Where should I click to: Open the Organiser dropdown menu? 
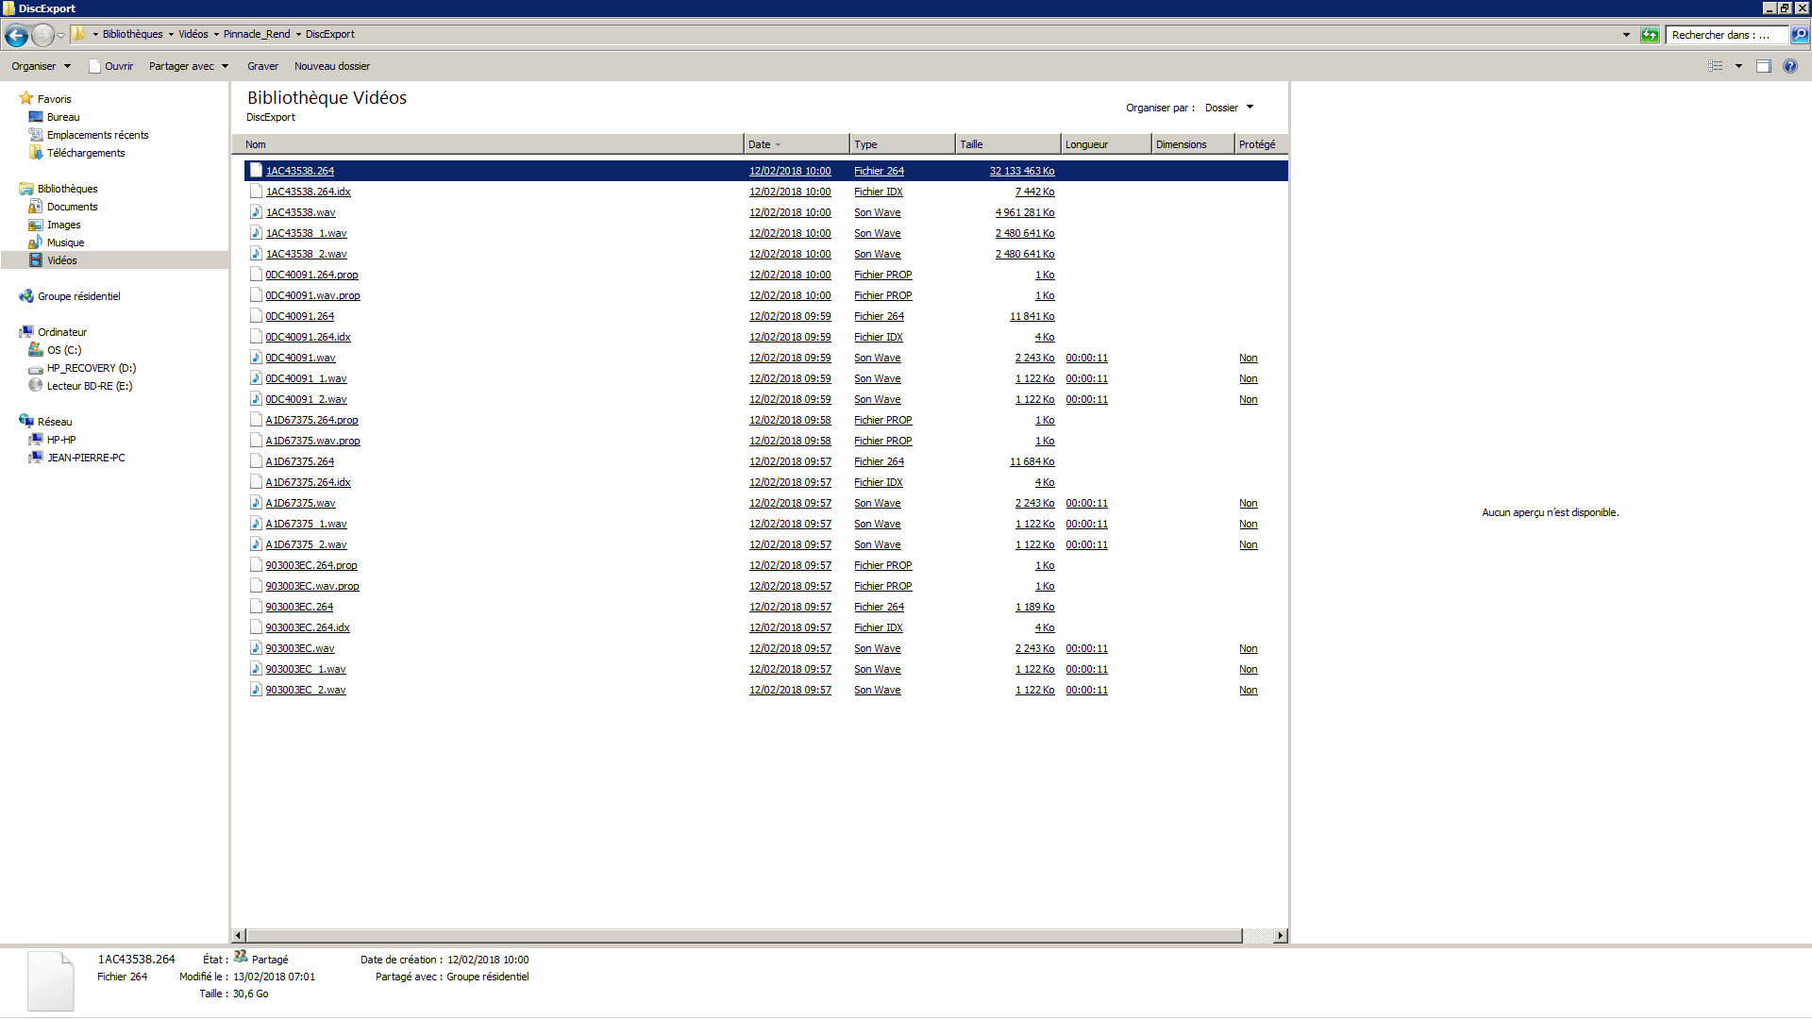coord(41,66)
